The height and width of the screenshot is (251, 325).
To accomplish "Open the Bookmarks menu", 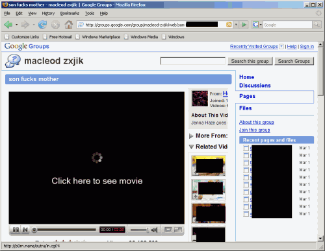I will coord(70,14).
